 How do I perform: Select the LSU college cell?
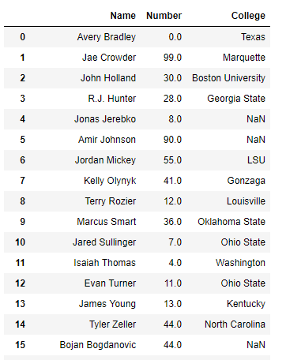(x=256, y=160)
